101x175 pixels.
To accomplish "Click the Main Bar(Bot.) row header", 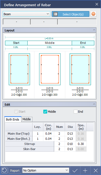I will click(x=19, y=139).
